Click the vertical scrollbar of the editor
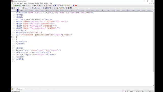163x92 pixels. tap(153, 42)
